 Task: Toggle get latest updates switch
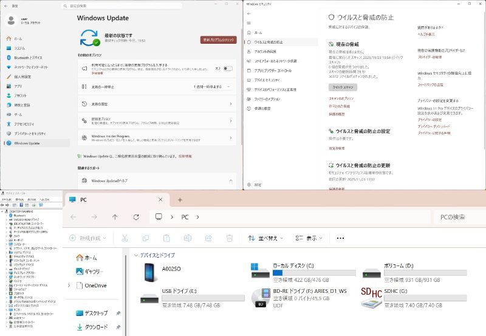[x=228, y=69]
